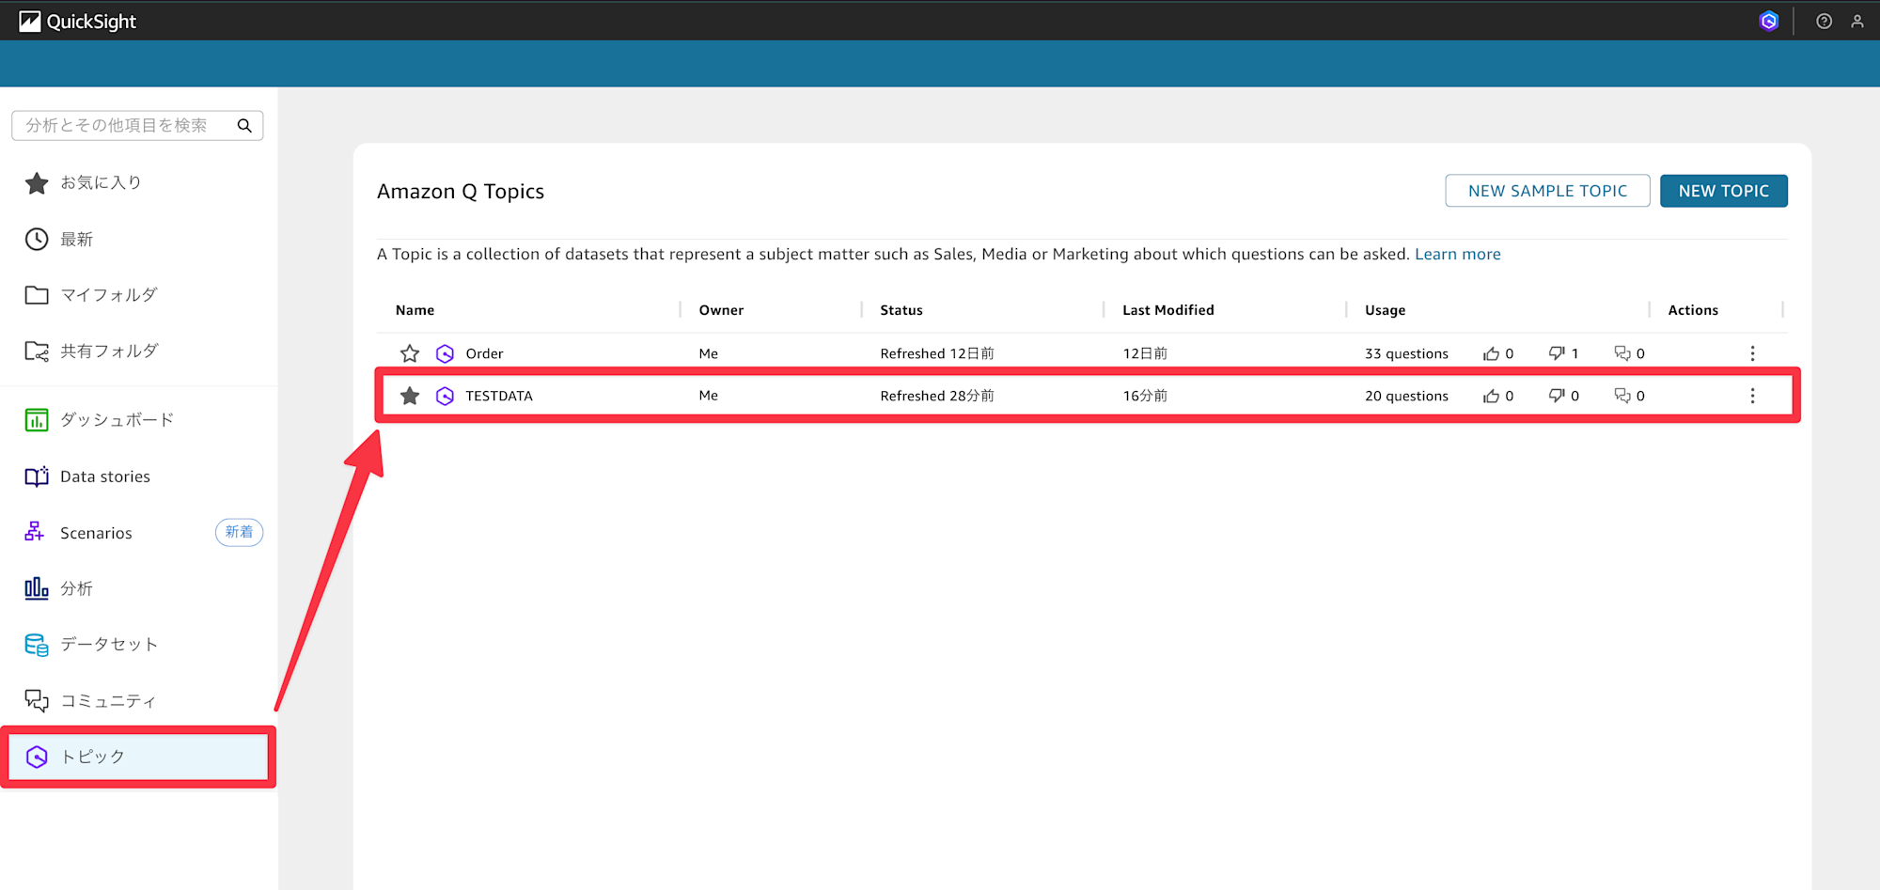The height and width of the screenshot is (890, 1880).
Task: Open the user profile icon
Action: (1857, 21)
